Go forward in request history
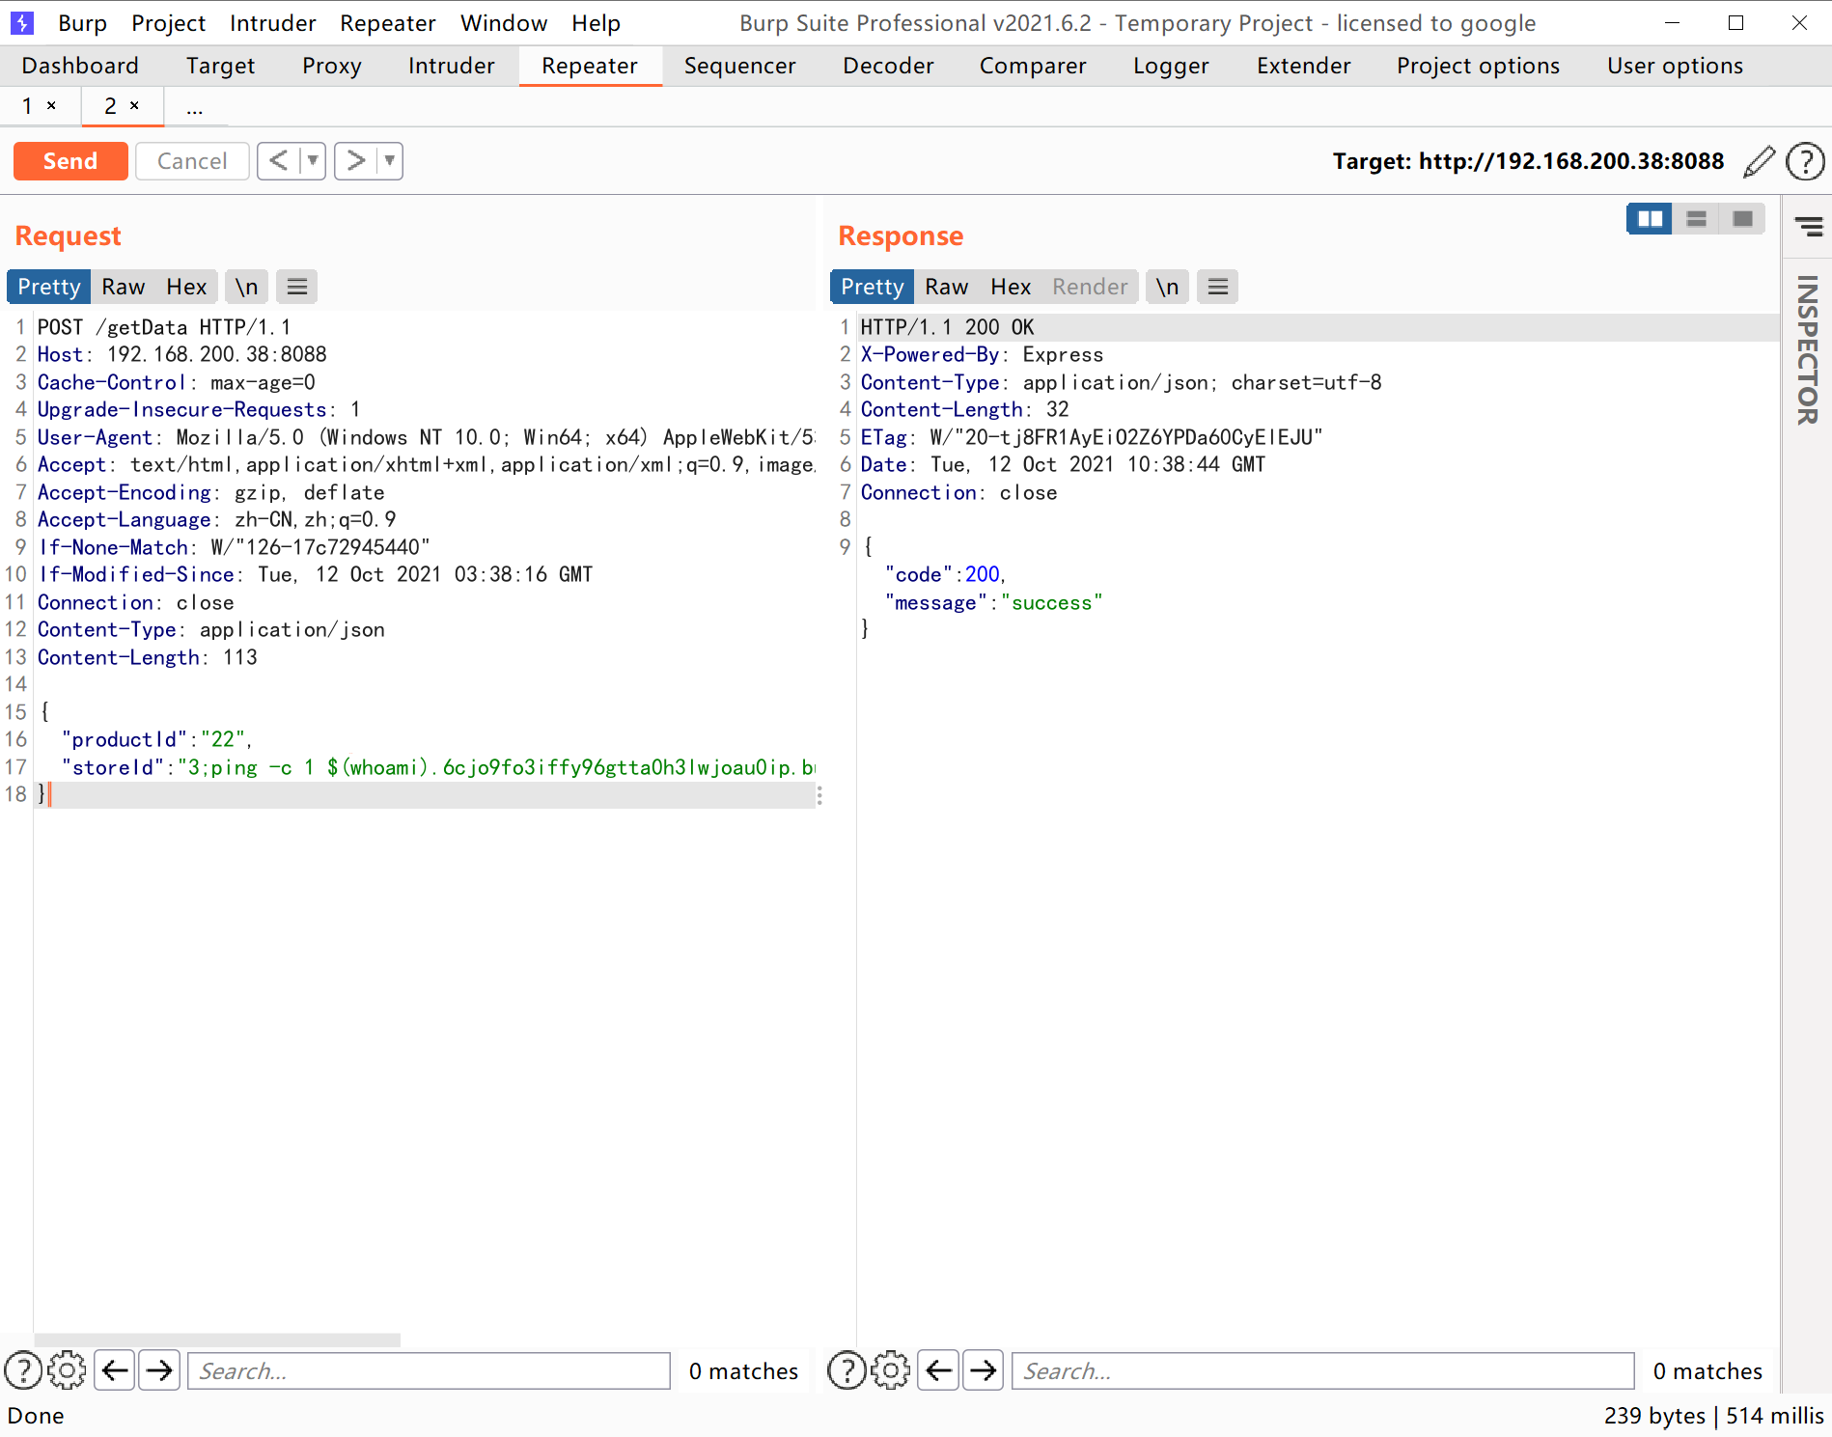The width and height of the screenshot is (1832, 1437). [x=355, y=160]
